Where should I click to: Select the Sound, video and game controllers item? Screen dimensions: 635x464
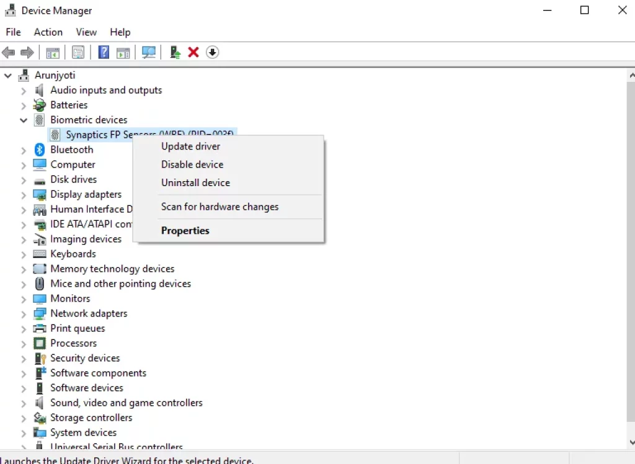pyautogui.click(x=126, y=403)
